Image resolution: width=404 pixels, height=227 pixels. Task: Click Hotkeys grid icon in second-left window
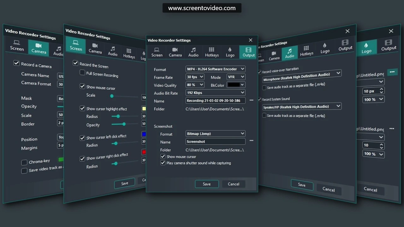[129, 51]
